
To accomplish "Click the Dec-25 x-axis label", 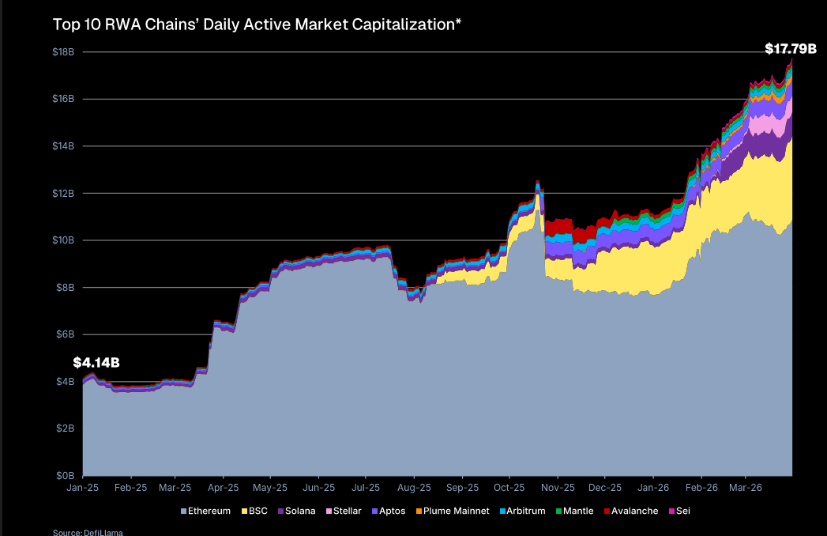I will click(x=605, y=488).
